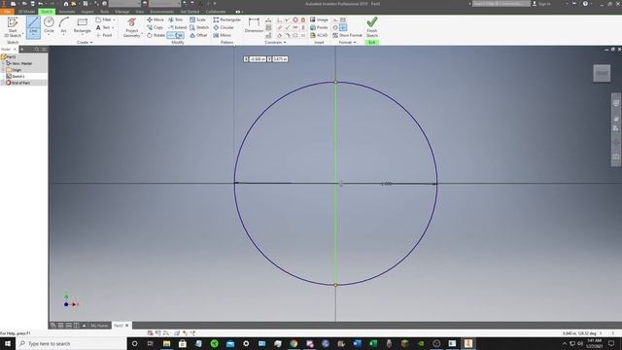The image size is (622, 350).
Task: Open the Get Started tab
Action: pyautogui.click(x=190, y=12)
